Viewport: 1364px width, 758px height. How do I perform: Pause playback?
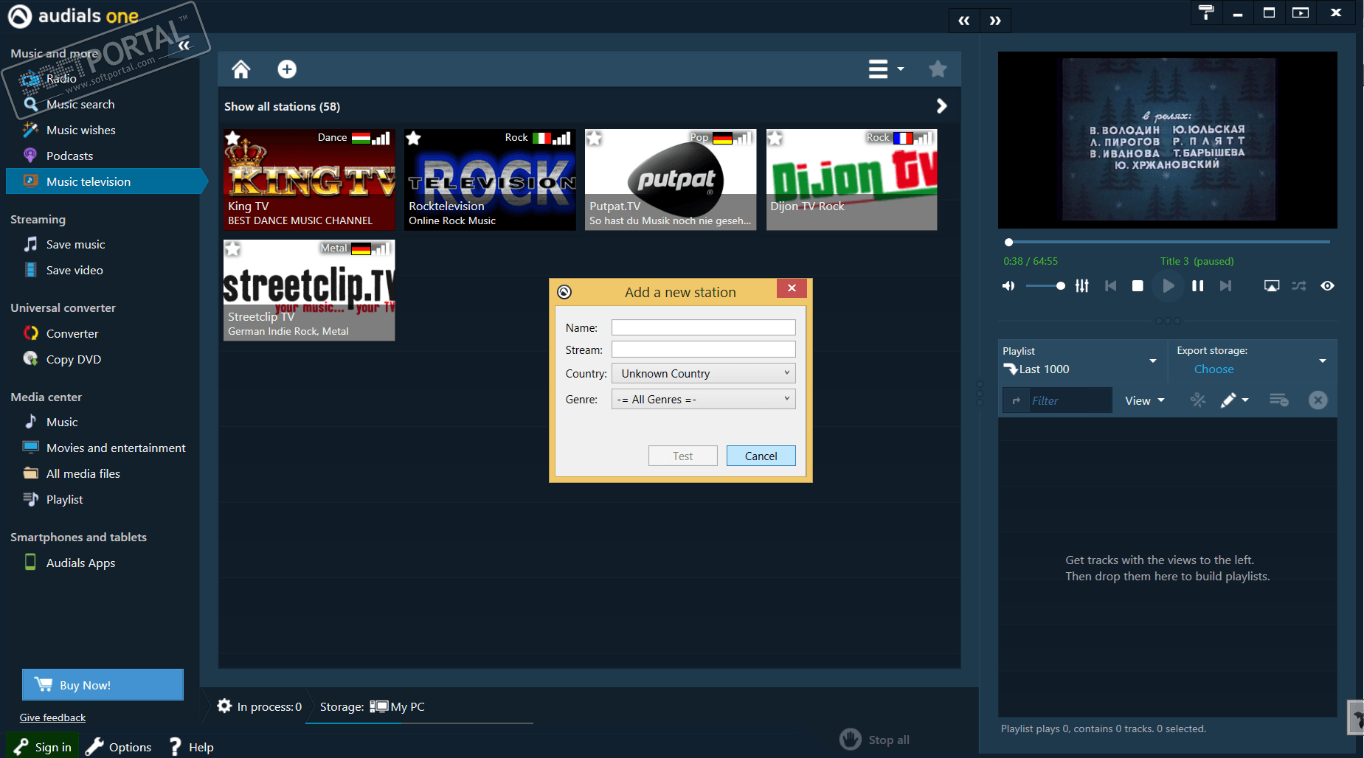pyautogui.click(x=1197, y=286)
